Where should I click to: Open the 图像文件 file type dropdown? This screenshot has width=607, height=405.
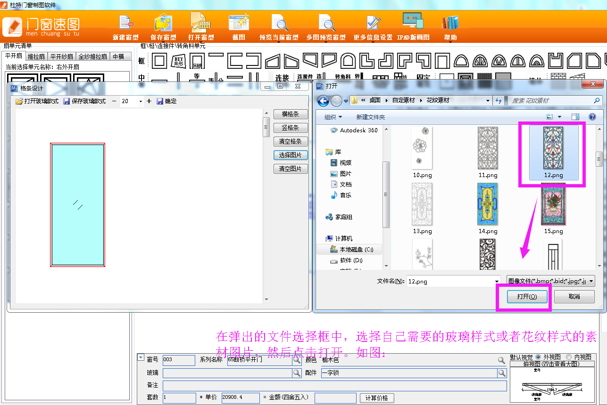pyautogui.click(x=590, y=281)
